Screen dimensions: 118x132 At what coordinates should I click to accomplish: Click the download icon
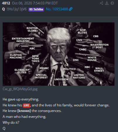pos(107,3)
